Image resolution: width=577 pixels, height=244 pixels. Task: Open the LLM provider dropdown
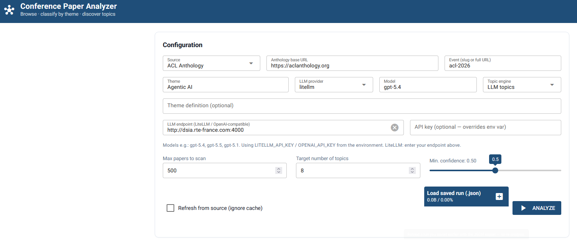click(x=334, y=85)
